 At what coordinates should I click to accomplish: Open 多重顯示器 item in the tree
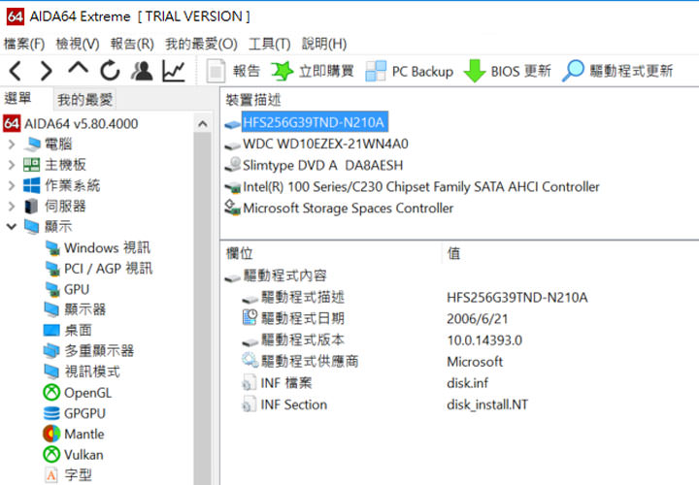(x=99, y=350)
